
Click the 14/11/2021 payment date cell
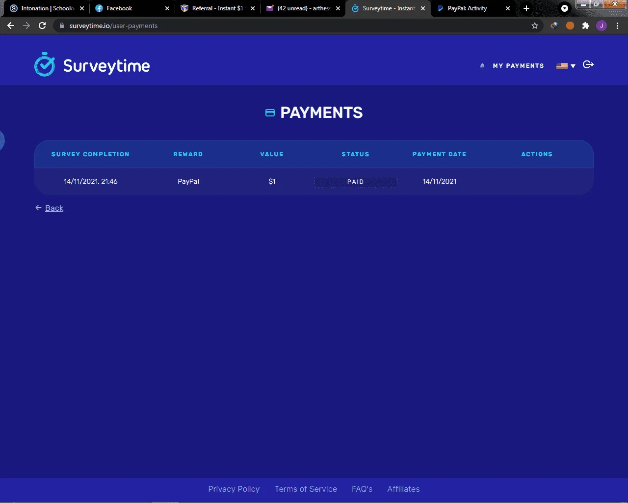440,181
